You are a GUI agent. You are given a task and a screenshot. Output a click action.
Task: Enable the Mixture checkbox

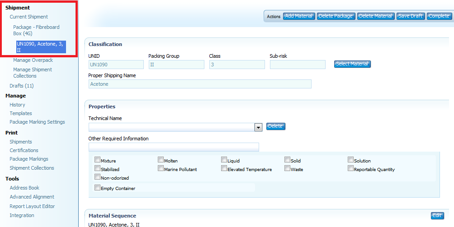tap(97, 160)
